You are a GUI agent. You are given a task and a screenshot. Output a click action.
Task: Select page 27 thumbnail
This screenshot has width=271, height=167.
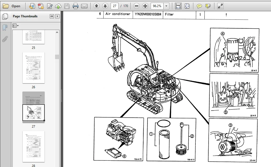[x=33, y=107]
